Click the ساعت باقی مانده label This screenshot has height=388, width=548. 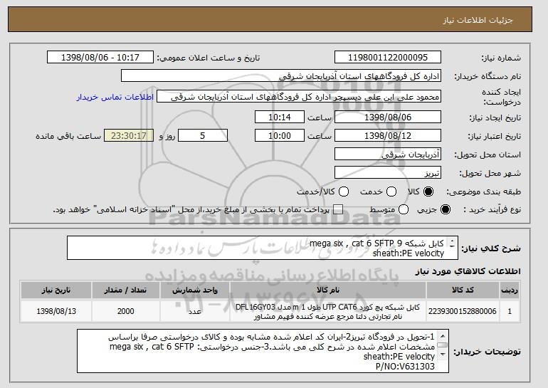point(68,136)
